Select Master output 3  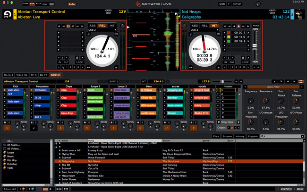pos(235,128)
